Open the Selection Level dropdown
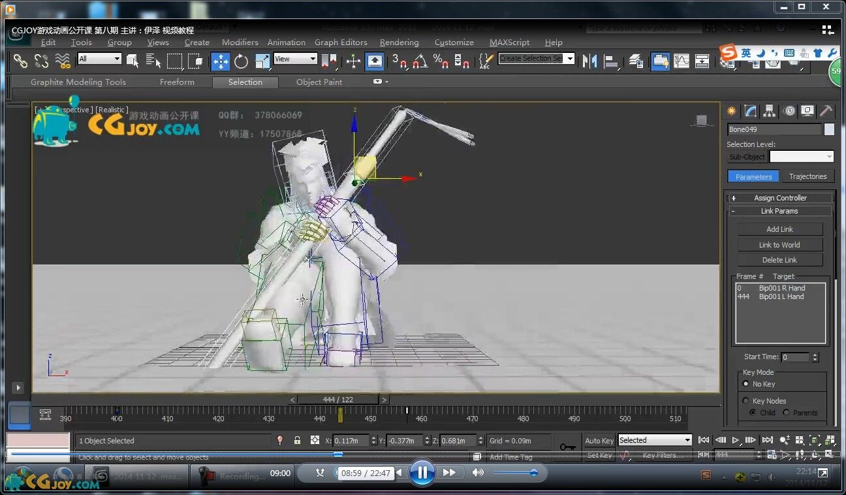Screen dimensions: 846x495 point(802,157)
